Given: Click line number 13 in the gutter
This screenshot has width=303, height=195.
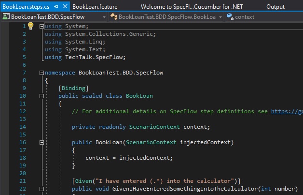Looking at the screenshot, I should tap(23, 119).
